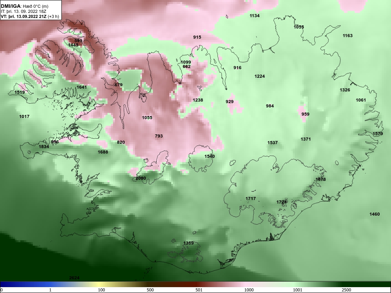Viewport: 391px width, 293px height.
Task: Click the 1099 height value on the map
Action: [x=186, y=62]
